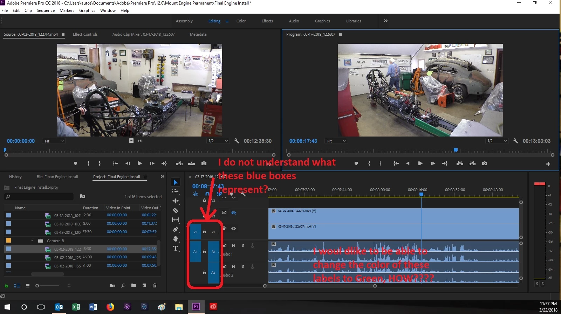Image resolution: width=561 pixels, height=314 pixels.
Task: Select the Pen tool
Action: (176, 229)
